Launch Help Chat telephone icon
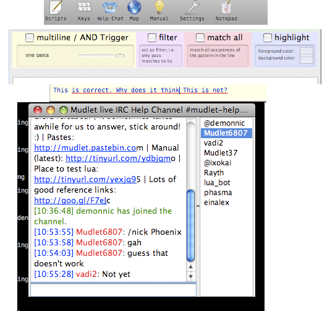322x311 pixels. [x=110, y=11]
